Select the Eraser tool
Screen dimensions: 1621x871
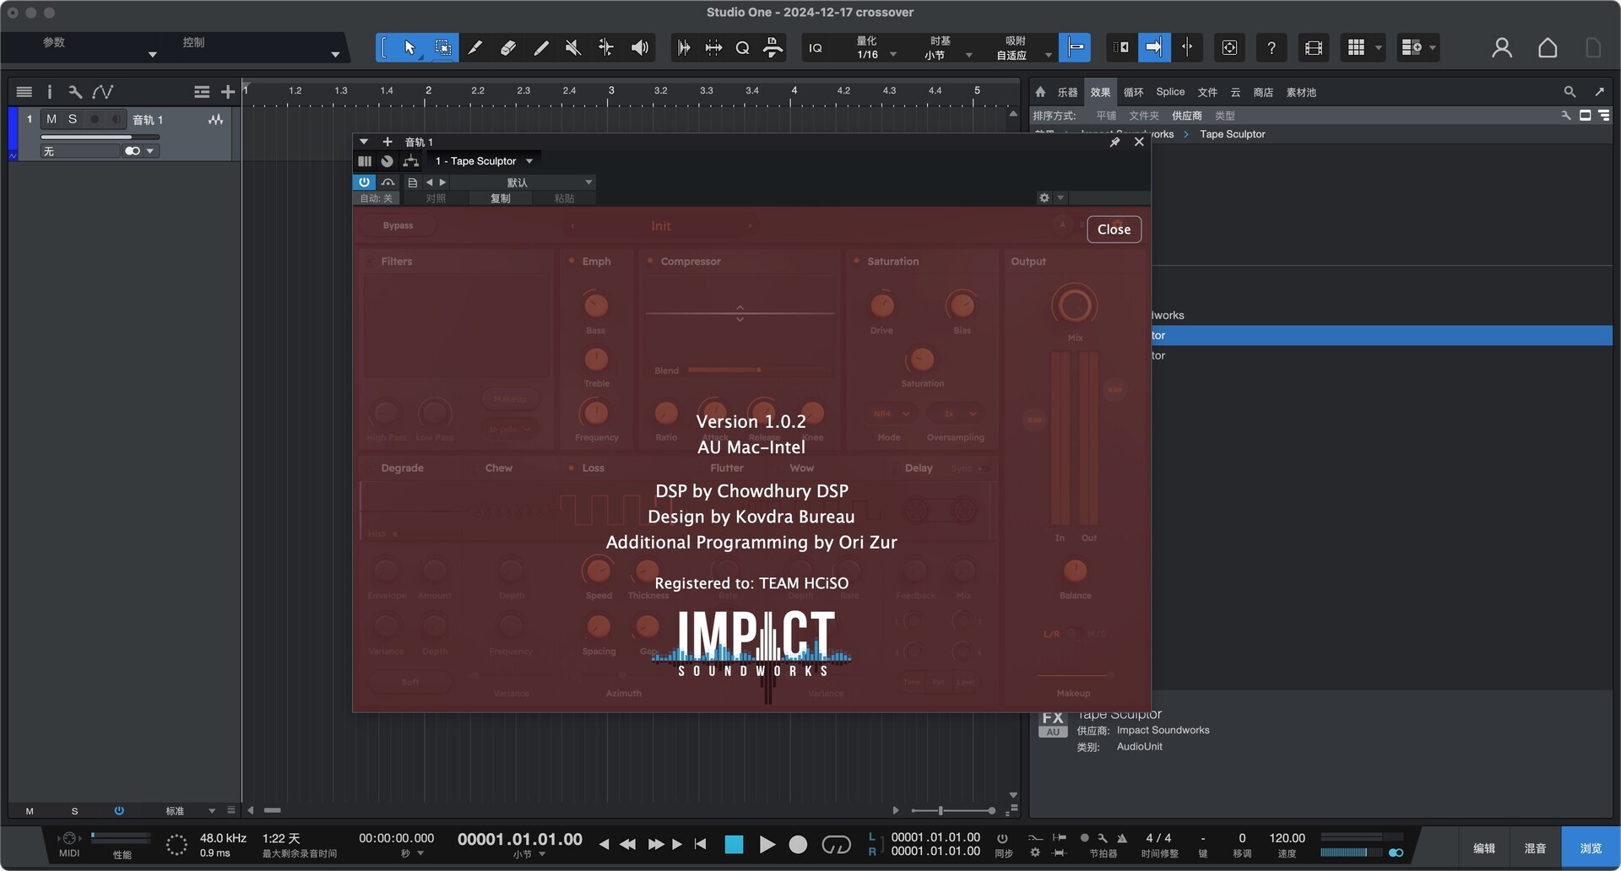(508, 47)
